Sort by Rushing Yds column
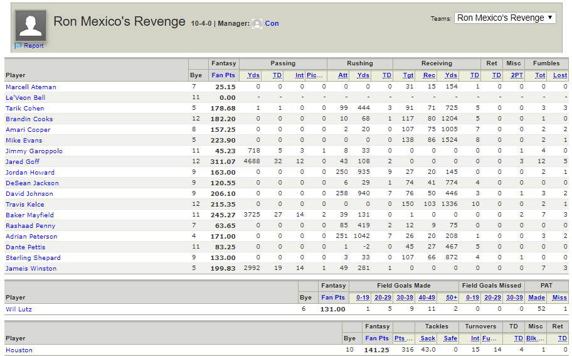The image size is (572, 356). (363, 75)
